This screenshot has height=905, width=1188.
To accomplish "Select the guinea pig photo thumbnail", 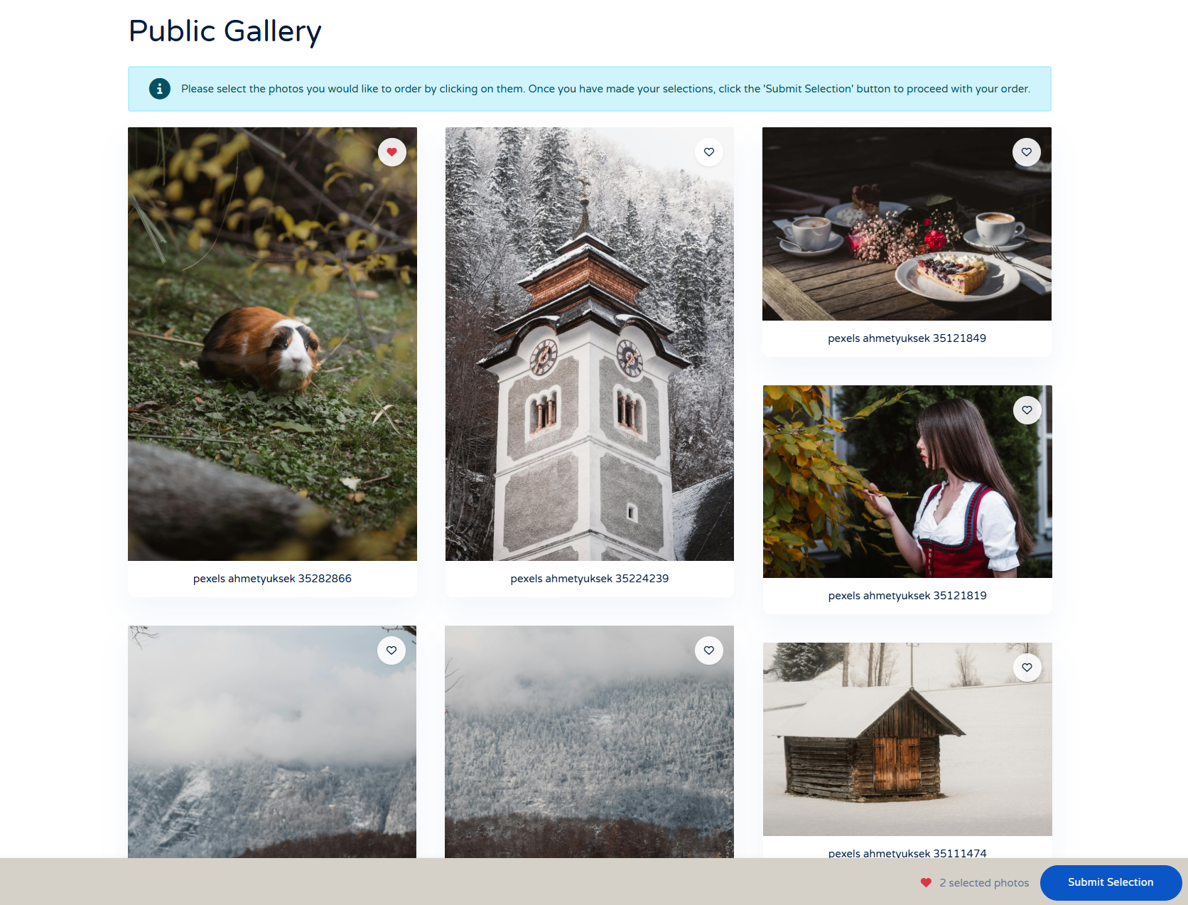I will click(272, 344).
